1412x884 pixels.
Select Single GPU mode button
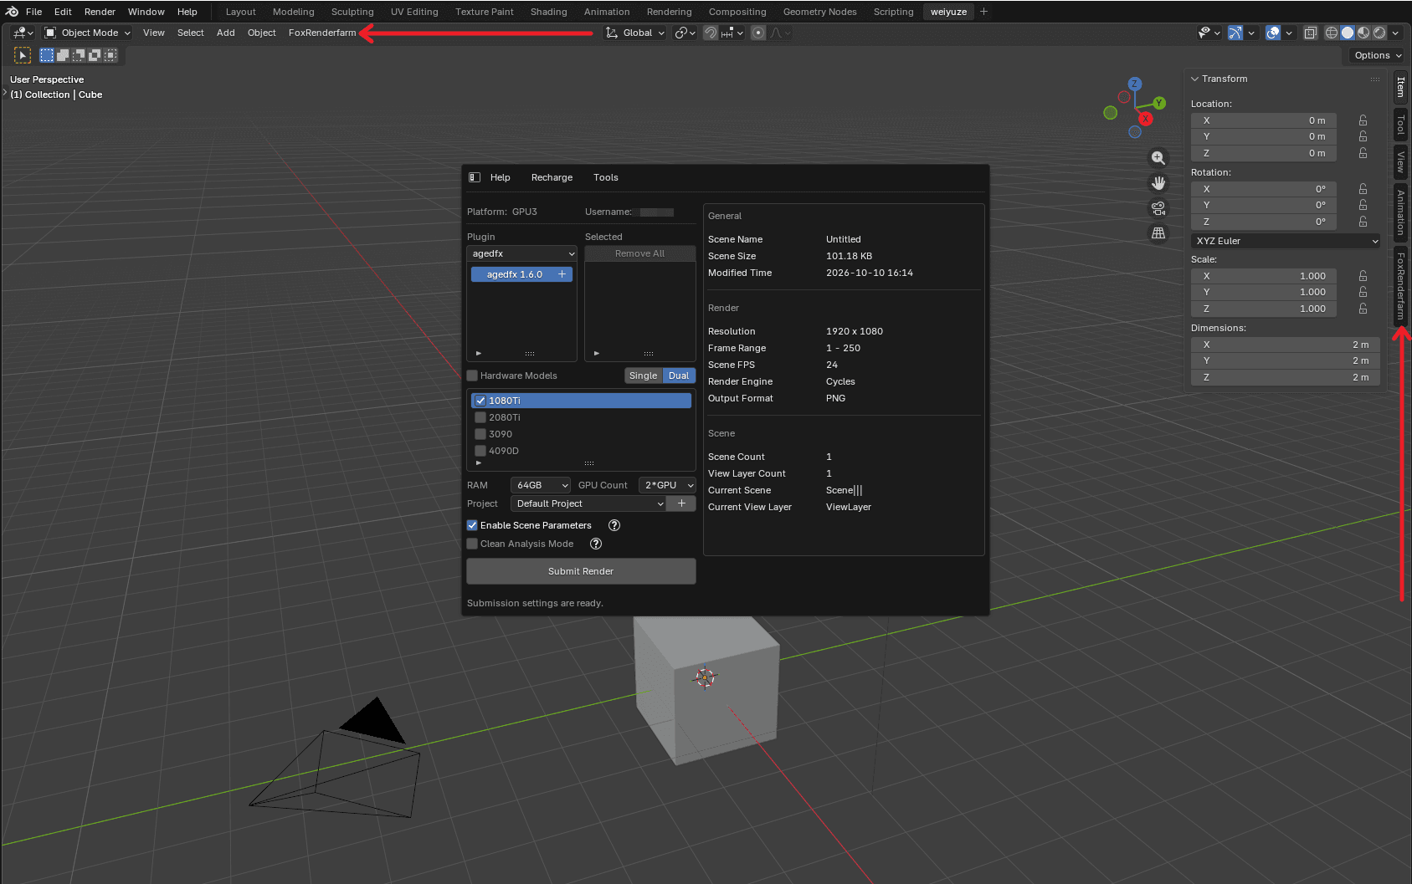pyautogui.click(x=644, y=376)
